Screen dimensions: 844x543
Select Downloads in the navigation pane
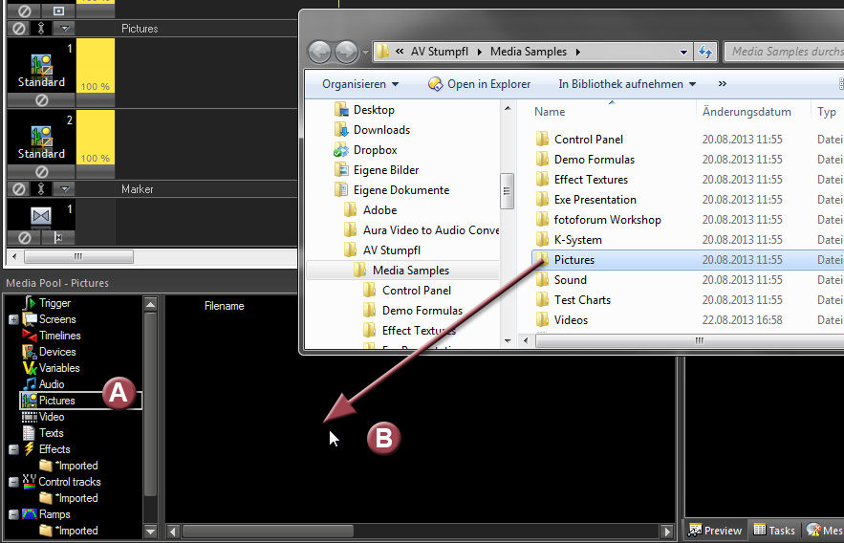[x=381, y=130]
